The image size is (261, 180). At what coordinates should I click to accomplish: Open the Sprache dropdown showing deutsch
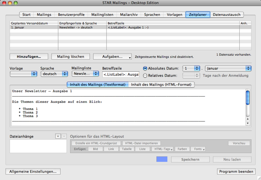point(54,74)
